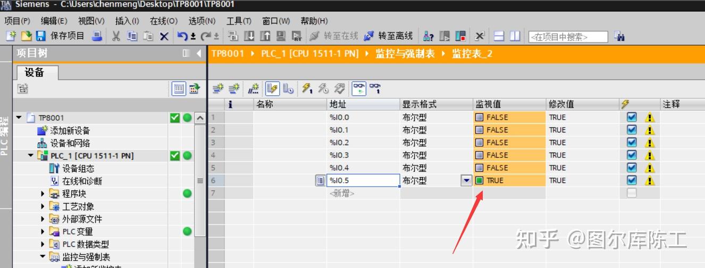Click the cross-reference X icon in toolbar
The image size is (705, 268).
tap(480, 36)
